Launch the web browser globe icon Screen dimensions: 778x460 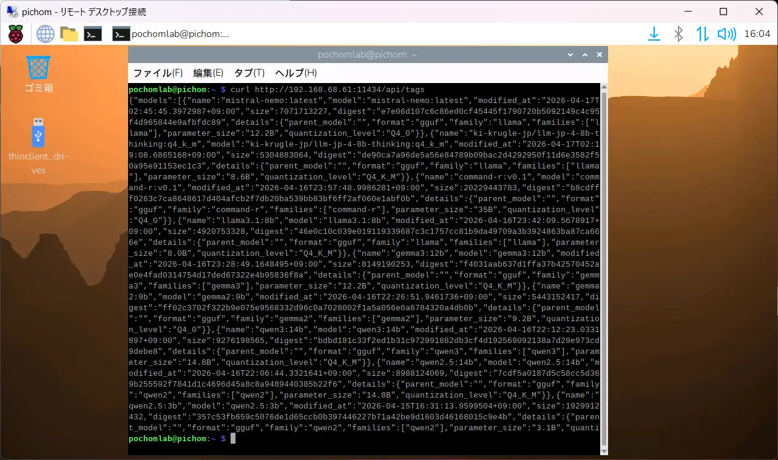(46, 34)
